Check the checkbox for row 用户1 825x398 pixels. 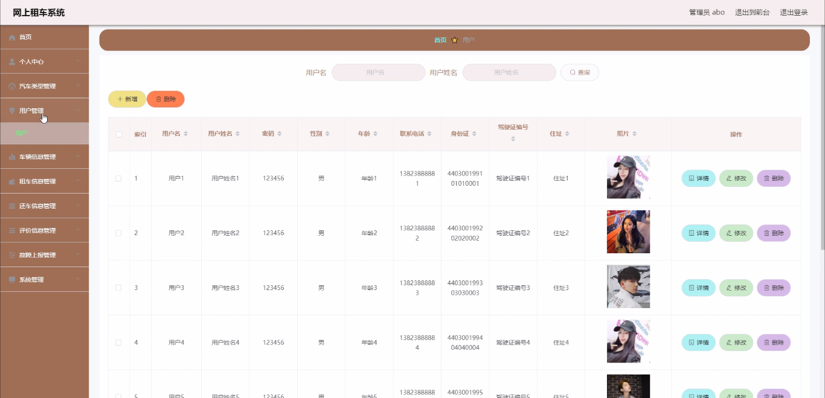[119, 178]
